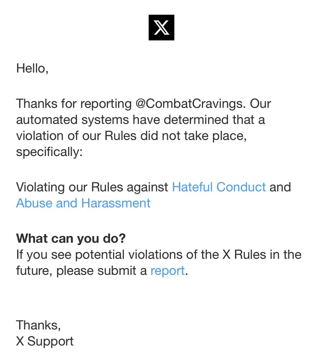Click the word and after Hateful Conduct
The image size is (323, 361).
(280, 187)
